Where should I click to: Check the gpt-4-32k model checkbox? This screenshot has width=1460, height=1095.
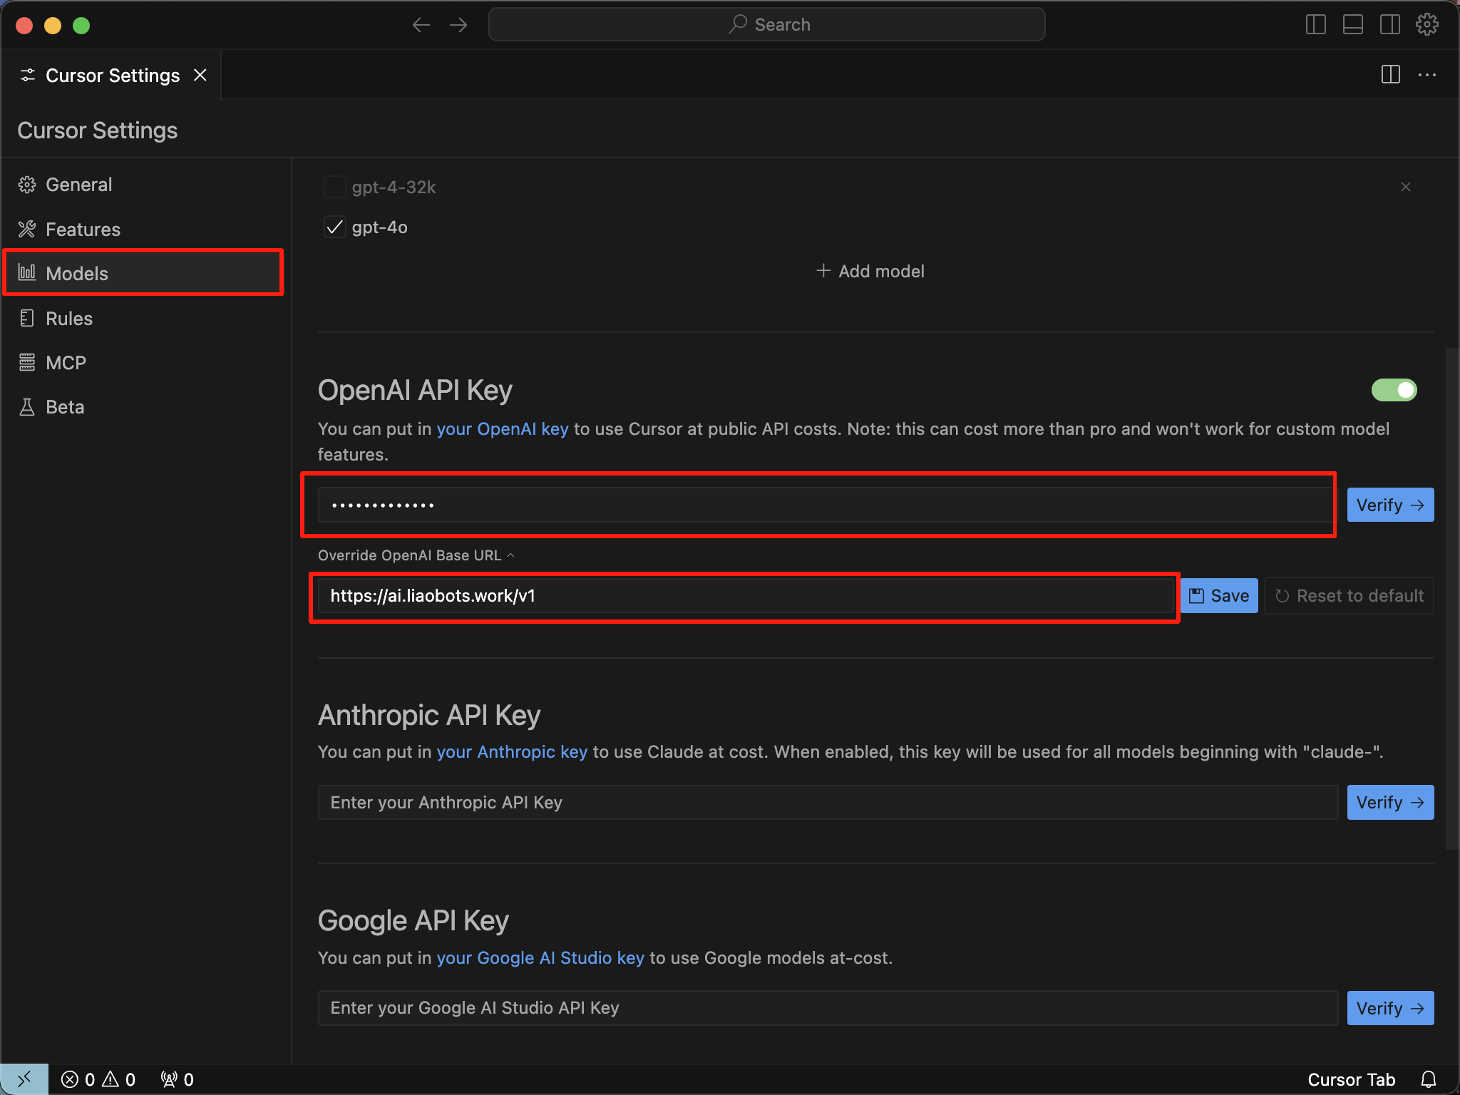click(334, 187)
